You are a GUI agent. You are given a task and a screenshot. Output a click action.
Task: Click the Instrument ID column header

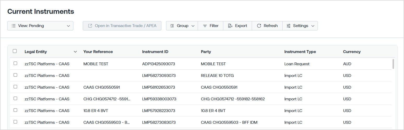[x=155, y=52]
